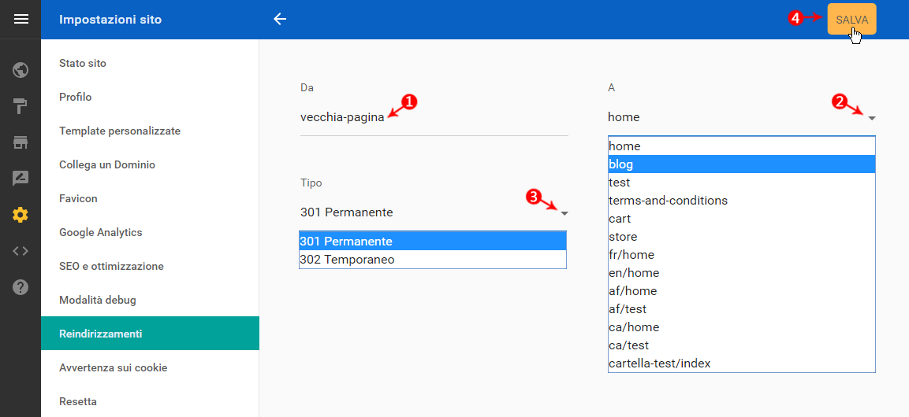Image resolution: width=909 pixels, height=417 pixels.
Task: Expand the 'A' destination dropdown arrow
Action: (x=871, y=118)
